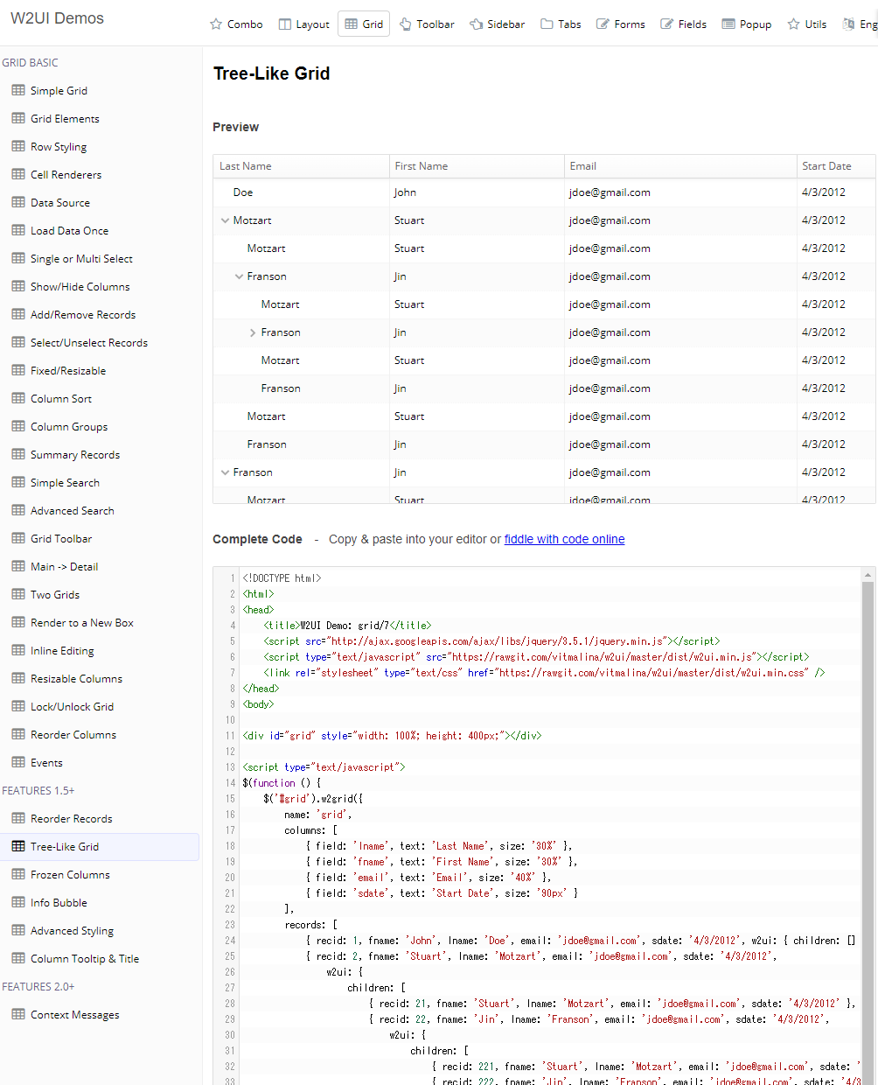The image size is (878, 1085).
Task: Click the Sidebar tree icon in top navigation
Action: pyautogui.click(x=477, y=24)
